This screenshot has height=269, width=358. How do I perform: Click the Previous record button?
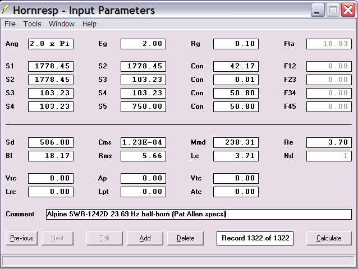22,238
